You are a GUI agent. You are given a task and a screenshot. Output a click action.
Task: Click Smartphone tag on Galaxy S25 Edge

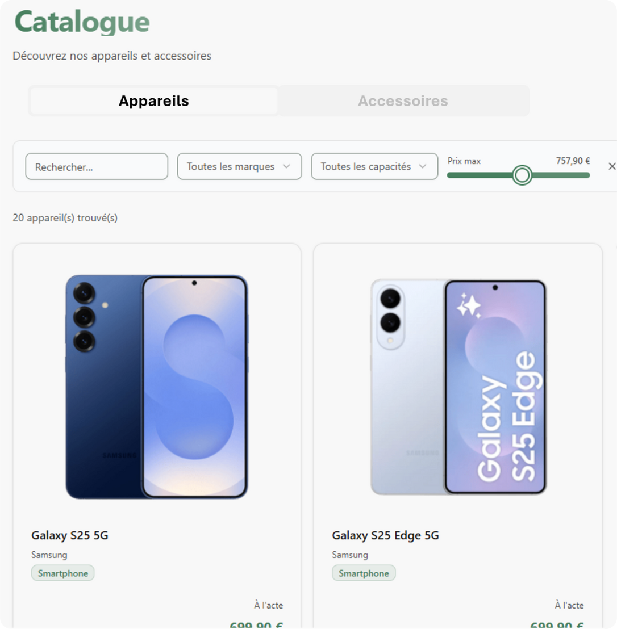[364, 573]
